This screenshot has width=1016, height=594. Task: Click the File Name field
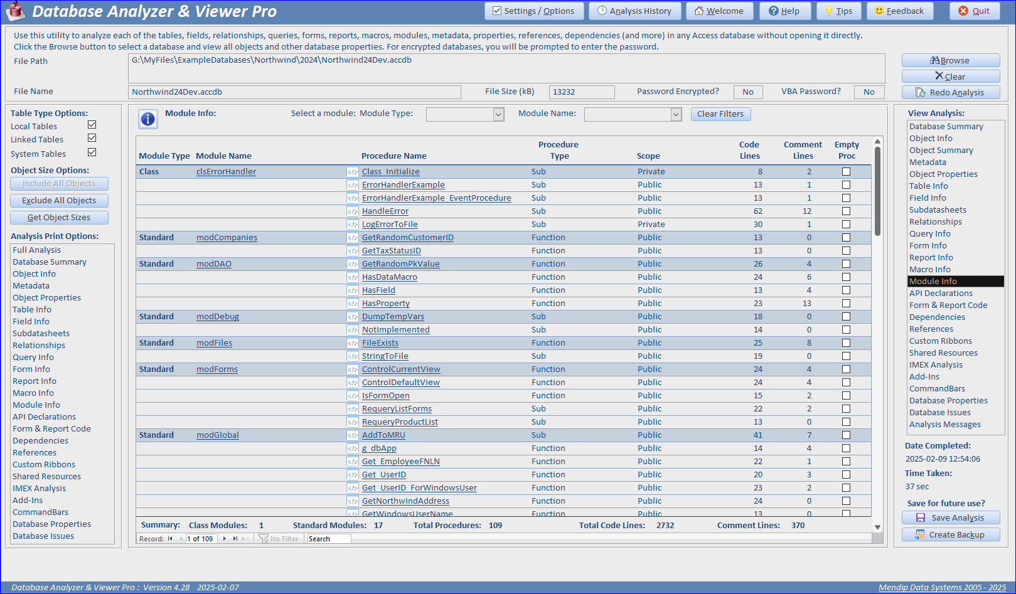click(x=294, y=92)
